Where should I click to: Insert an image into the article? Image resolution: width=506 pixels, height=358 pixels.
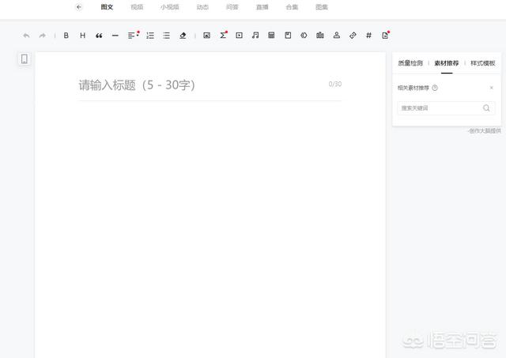point(206,36)
